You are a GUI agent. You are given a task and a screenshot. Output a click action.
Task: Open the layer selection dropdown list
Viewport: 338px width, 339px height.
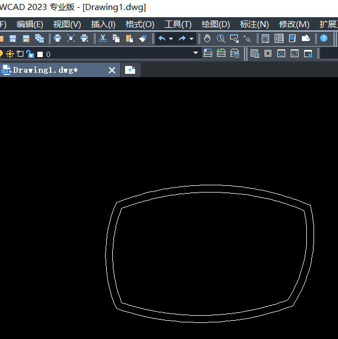[196, 53]
